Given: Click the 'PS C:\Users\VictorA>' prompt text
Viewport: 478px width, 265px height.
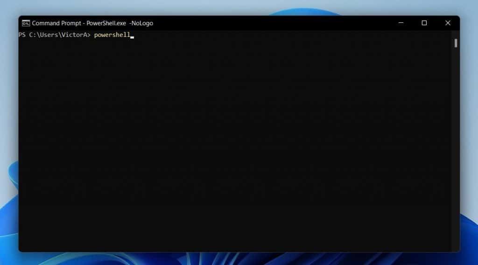Looking at the screenshot, I should pyautogui.click(x=55, y=35).
